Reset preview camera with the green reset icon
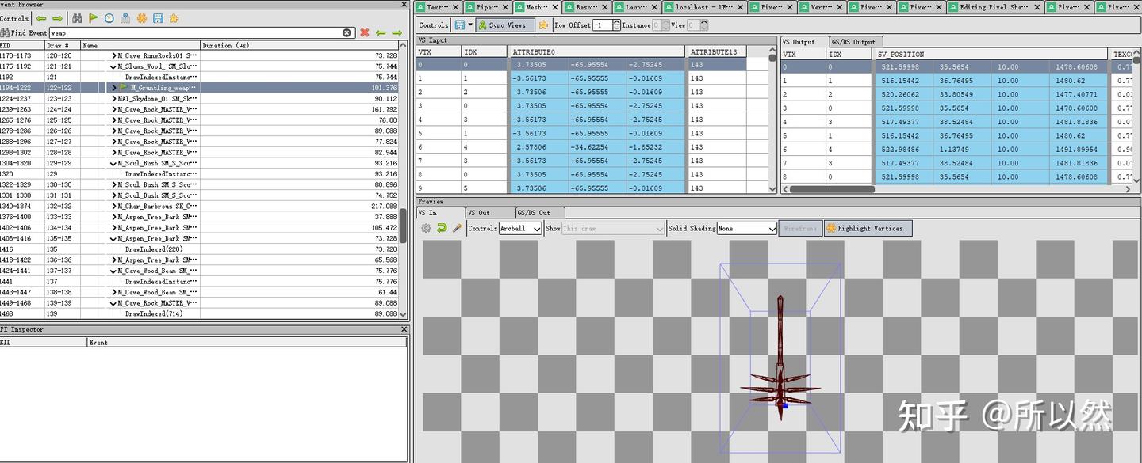Image resolution: width=1142 pixels, height=463 pixels. coord(442,228)
